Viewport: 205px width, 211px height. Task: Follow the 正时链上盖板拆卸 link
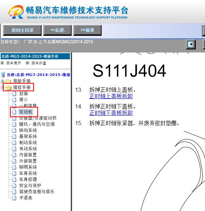point(111,96)
